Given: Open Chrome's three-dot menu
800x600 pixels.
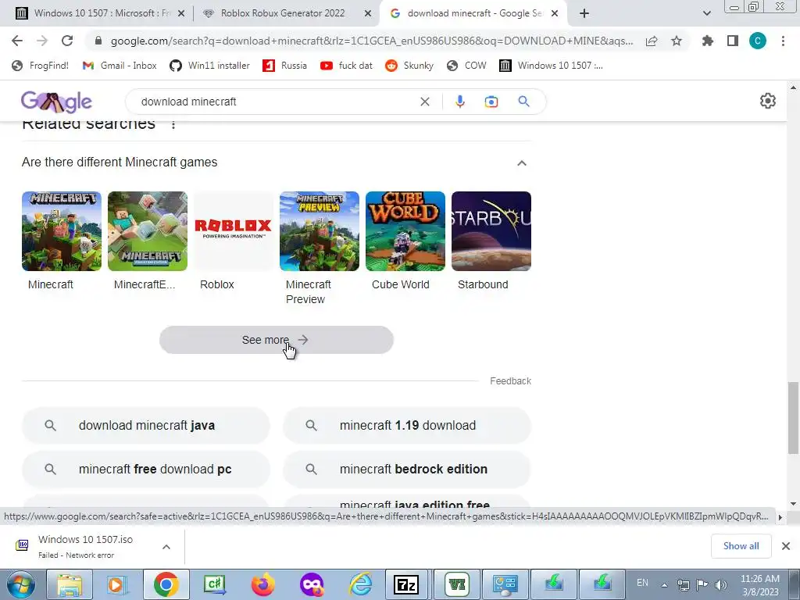Looking at the screenshot, I should pyautogui.click(x=783, y=41).
